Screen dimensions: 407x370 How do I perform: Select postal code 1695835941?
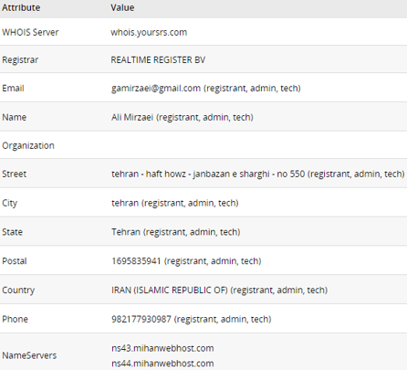pos(136,261)
